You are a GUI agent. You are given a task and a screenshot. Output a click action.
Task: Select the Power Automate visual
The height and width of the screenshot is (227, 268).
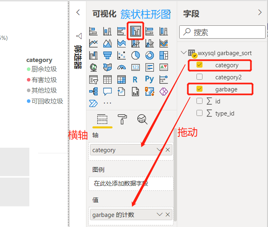(x=93, y=103)
